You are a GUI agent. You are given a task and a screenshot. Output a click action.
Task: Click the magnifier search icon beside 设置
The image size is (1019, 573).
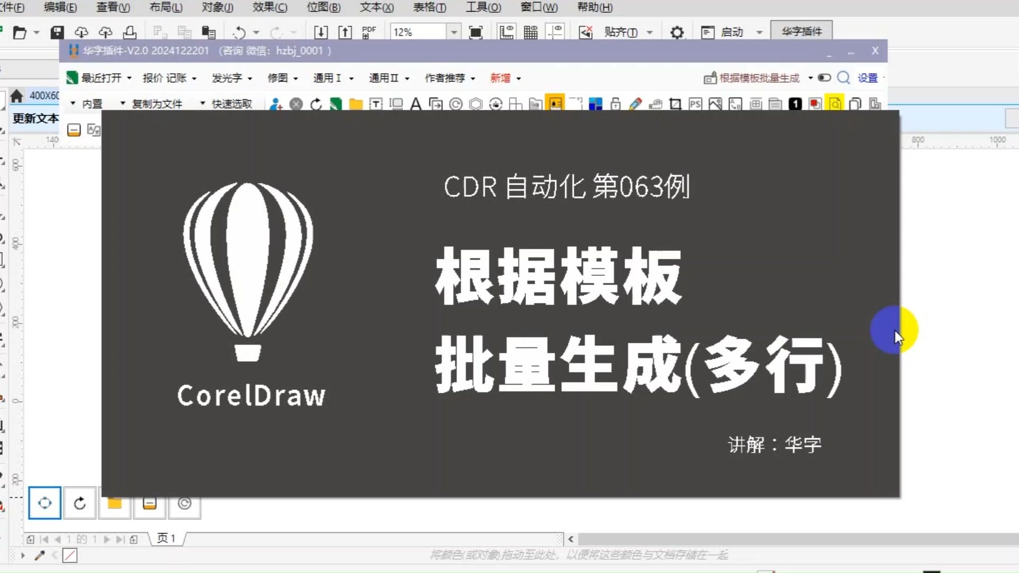click(843, 78)
